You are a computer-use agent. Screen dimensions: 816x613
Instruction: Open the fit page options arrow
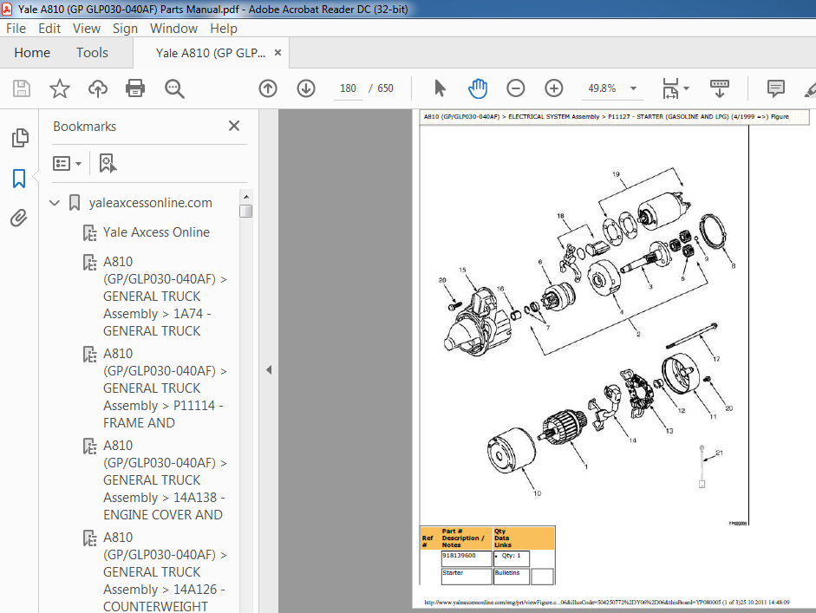pos(687,88)
